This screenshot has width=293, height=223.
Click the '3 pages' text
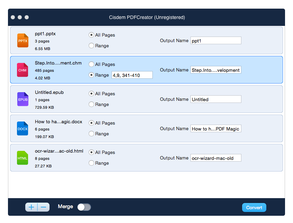point(42,41)
